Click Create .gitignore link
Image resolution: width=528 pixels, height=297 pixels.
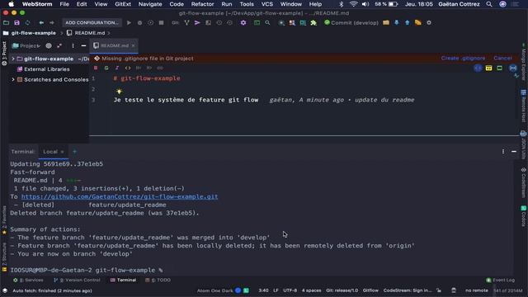coord(463,59)
